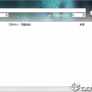This screenshot has width=92, height=92.
Task: Click the long search input field
Action: pos(43,10)
